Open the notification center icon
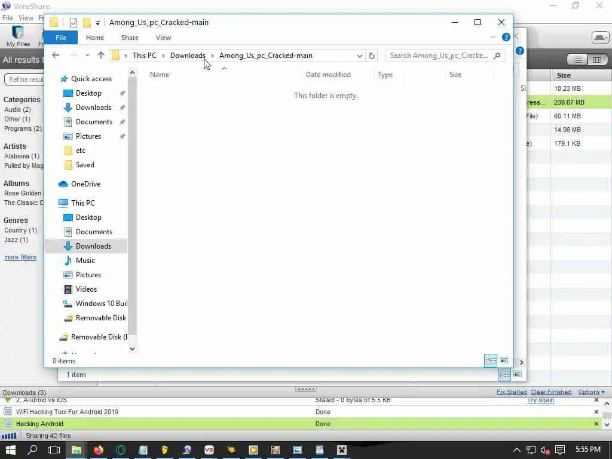The width and height of the screenshot is (612, 459). 560,451
